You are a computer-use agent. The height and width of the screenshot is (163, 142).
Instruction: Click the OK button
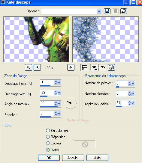click(x=49, y=158)
